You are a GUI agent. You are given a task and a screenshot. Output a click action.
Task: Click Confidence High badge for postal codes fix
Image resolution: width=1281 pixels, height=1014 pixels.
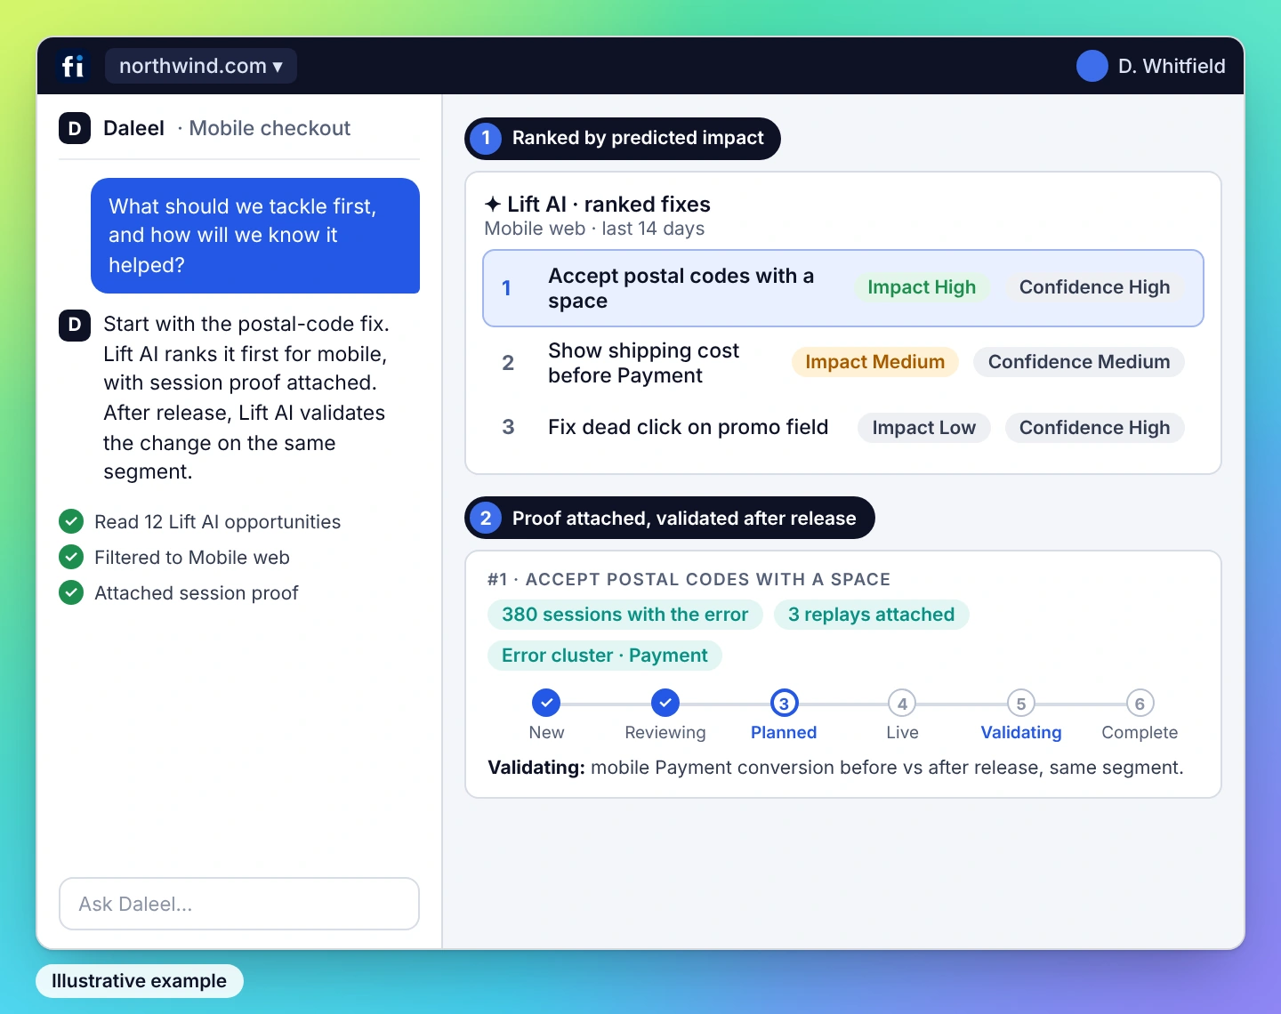coord(1094,287)
